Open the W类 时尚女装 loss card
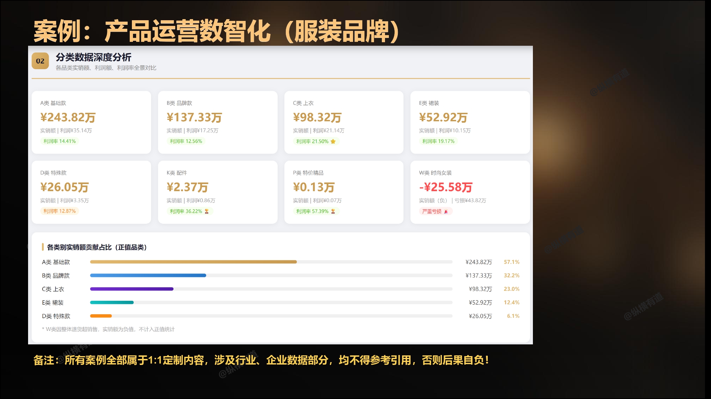 [x=470, y=192]
